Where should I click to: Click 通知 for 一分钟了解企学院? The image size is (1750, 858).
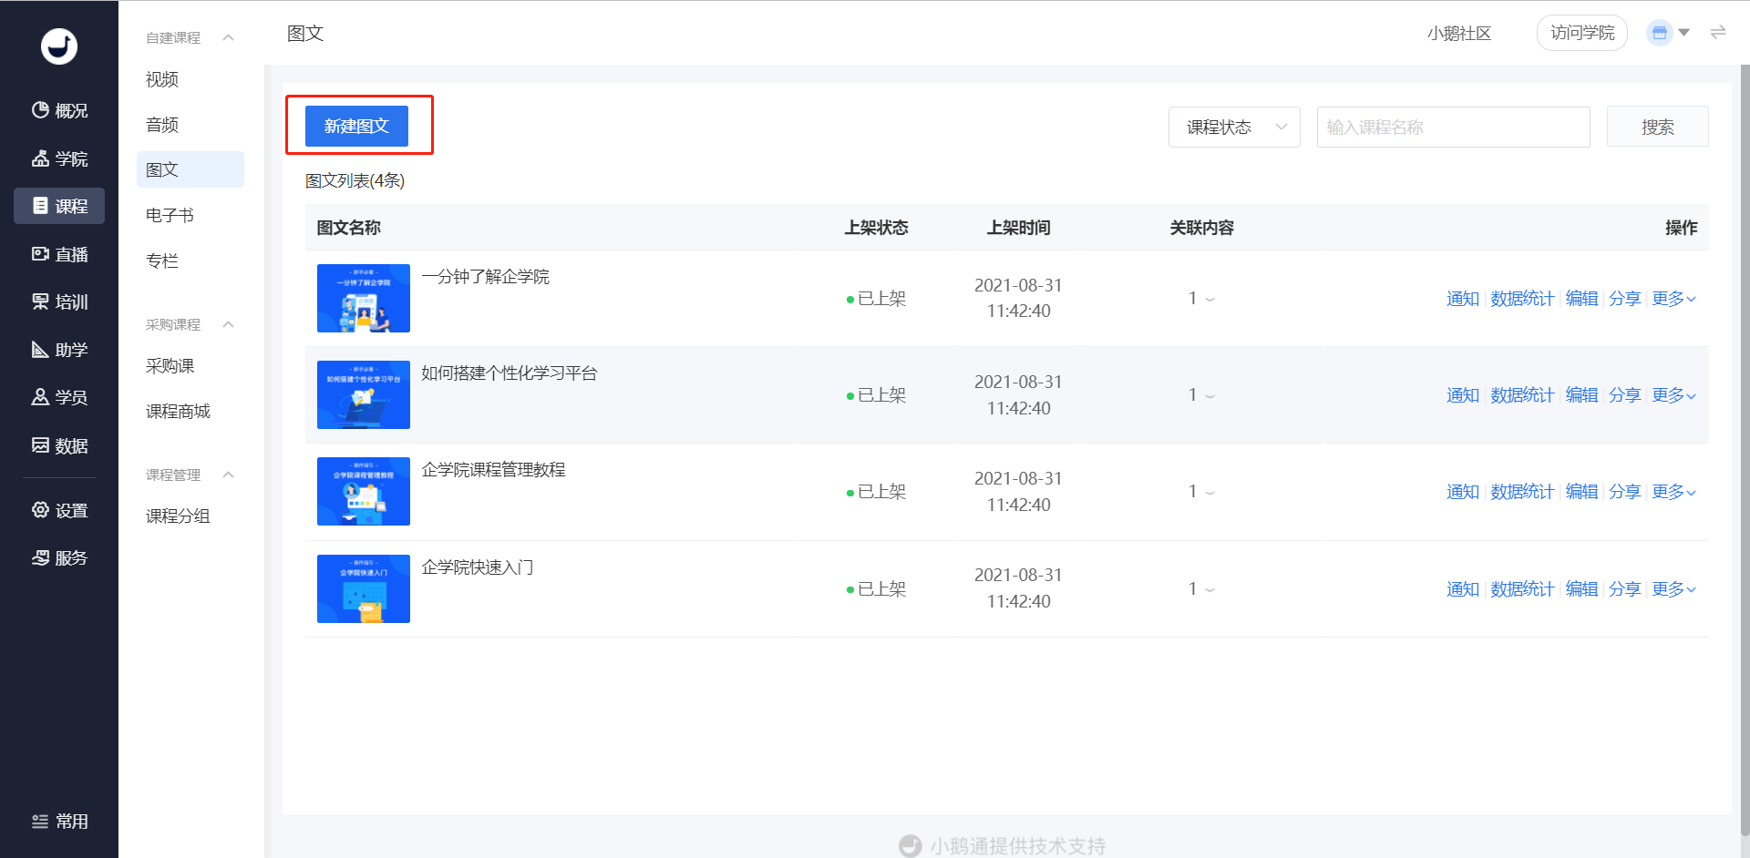[1463, 299]
